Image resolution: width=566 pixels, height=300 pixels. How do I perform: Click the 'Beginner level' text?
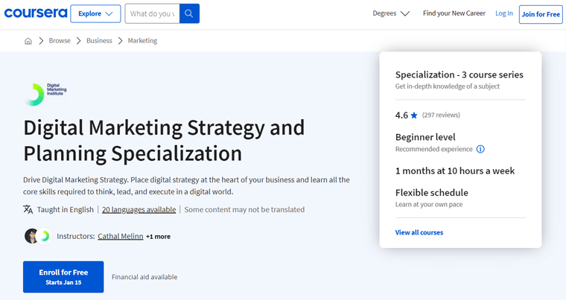[425, 137]
